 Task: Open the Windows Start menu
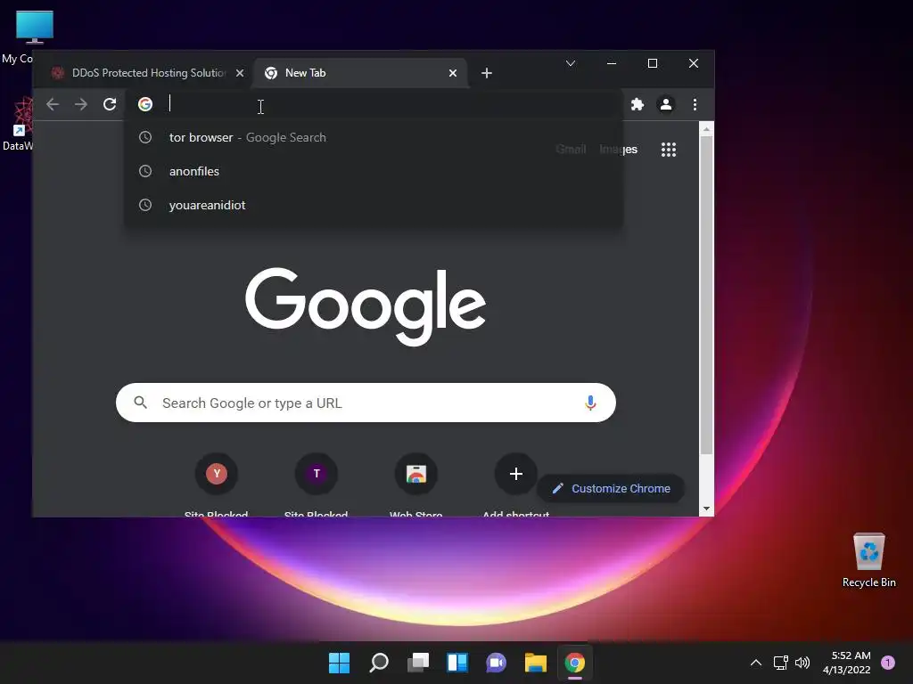click(x=339, y=663)
